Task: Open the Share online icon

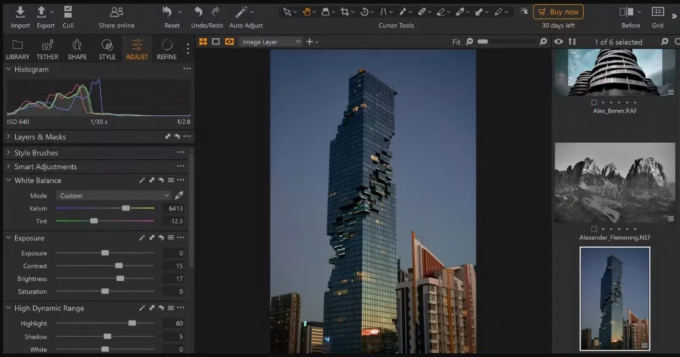Action: pyautogui.click(x=117, y=12)
